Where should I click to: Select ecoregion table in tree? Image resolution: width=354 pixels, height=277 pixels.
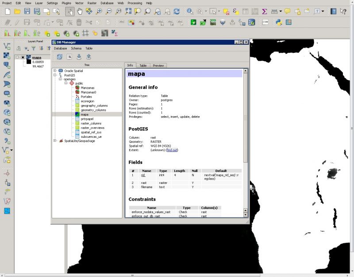[87, 101]
